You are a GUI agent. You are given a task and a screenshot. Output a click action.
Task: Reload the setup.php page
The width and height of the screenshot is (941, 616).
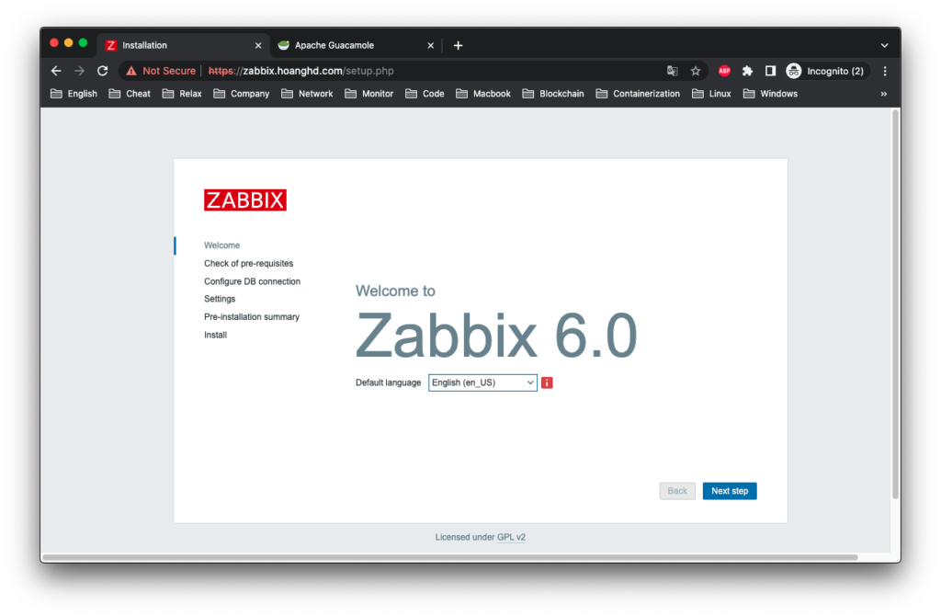(x=103, y=71)
